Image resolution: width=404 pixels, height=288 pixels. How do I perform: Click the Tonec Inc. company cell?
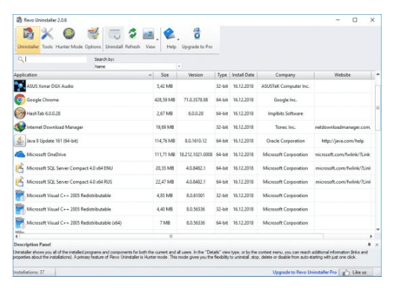coord(285,127)
